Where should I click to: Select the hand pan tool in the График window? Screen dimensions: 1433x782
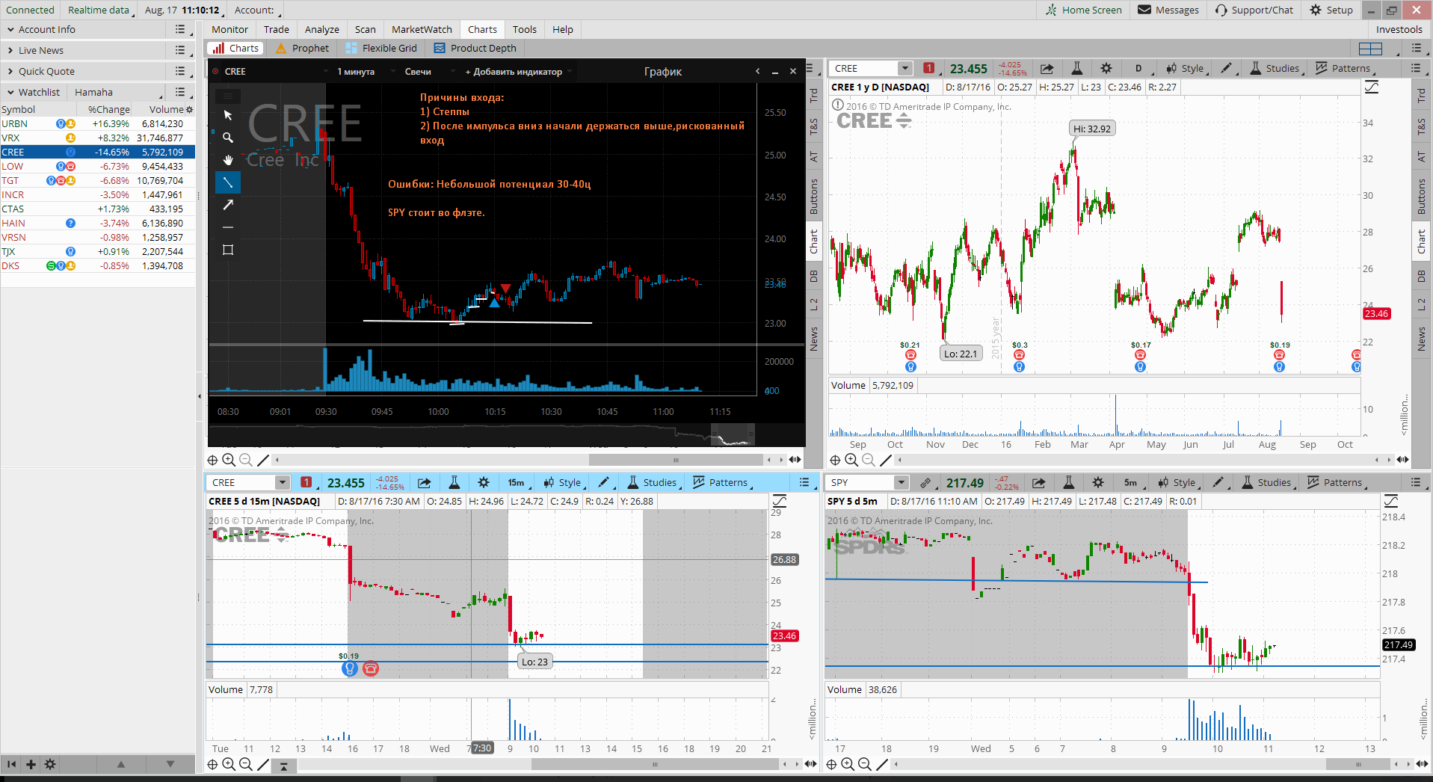pyautogui.click(x=228, y=160)
